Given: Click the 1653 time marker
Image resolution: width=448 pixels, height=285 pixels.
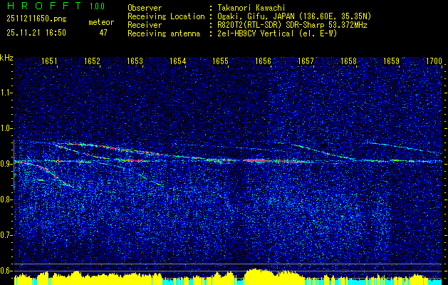Looking at the screenshot, I should click(135, 61).
